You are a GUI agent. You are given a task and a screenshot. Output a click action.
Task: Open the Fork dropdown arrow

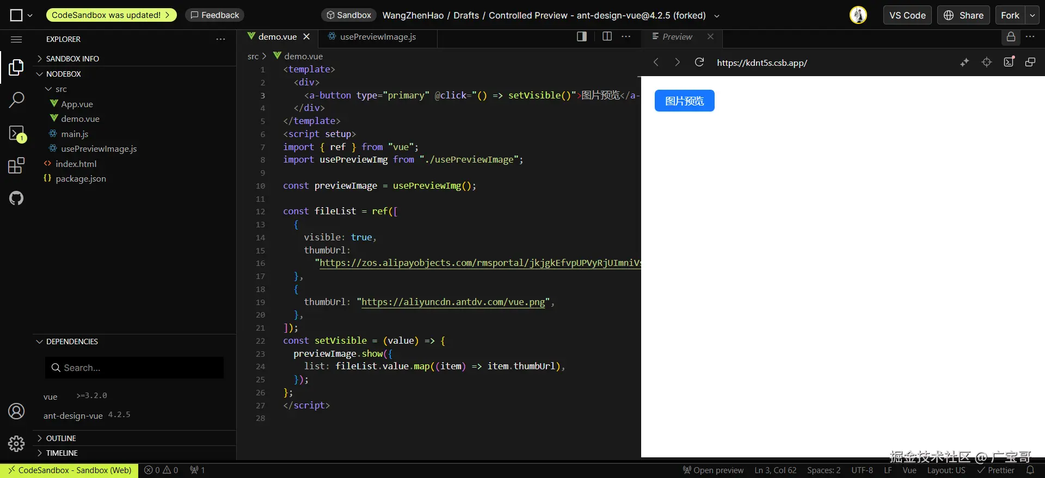(x=1032, y=15)
